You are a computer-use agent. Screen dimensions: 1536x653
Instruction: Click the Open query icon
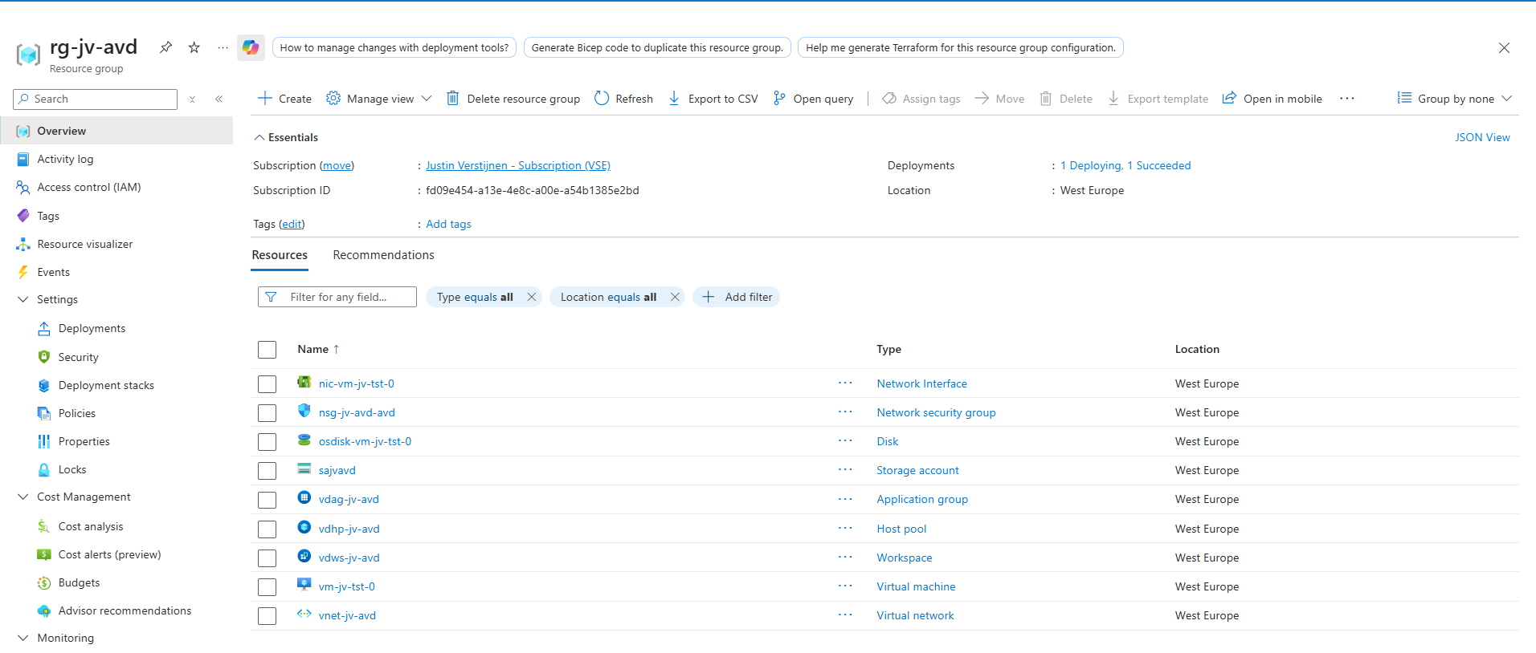pos(779,98)
